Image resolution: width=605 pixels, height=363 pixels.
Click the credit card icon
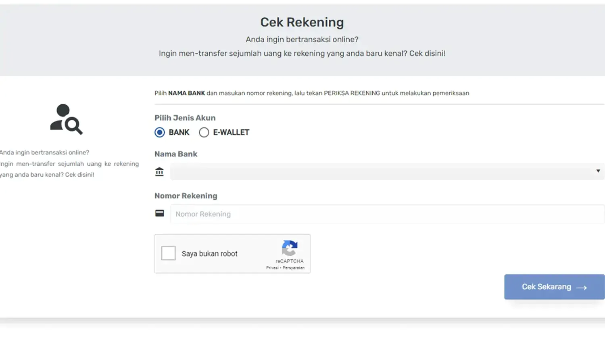click(x=160, y=213)
